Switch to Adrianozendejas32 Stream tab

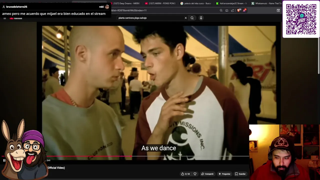(231, 3)
